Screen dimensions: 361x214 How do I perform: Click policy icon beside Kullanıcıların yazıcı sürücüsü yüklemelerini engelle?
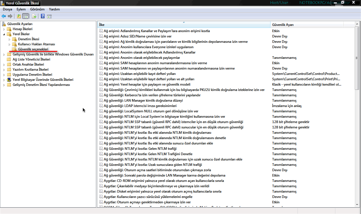101,197
